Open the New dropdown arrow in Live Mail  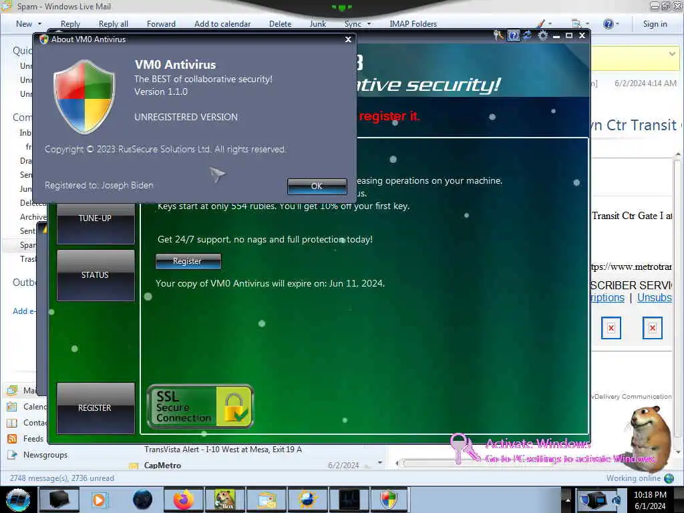39,24
